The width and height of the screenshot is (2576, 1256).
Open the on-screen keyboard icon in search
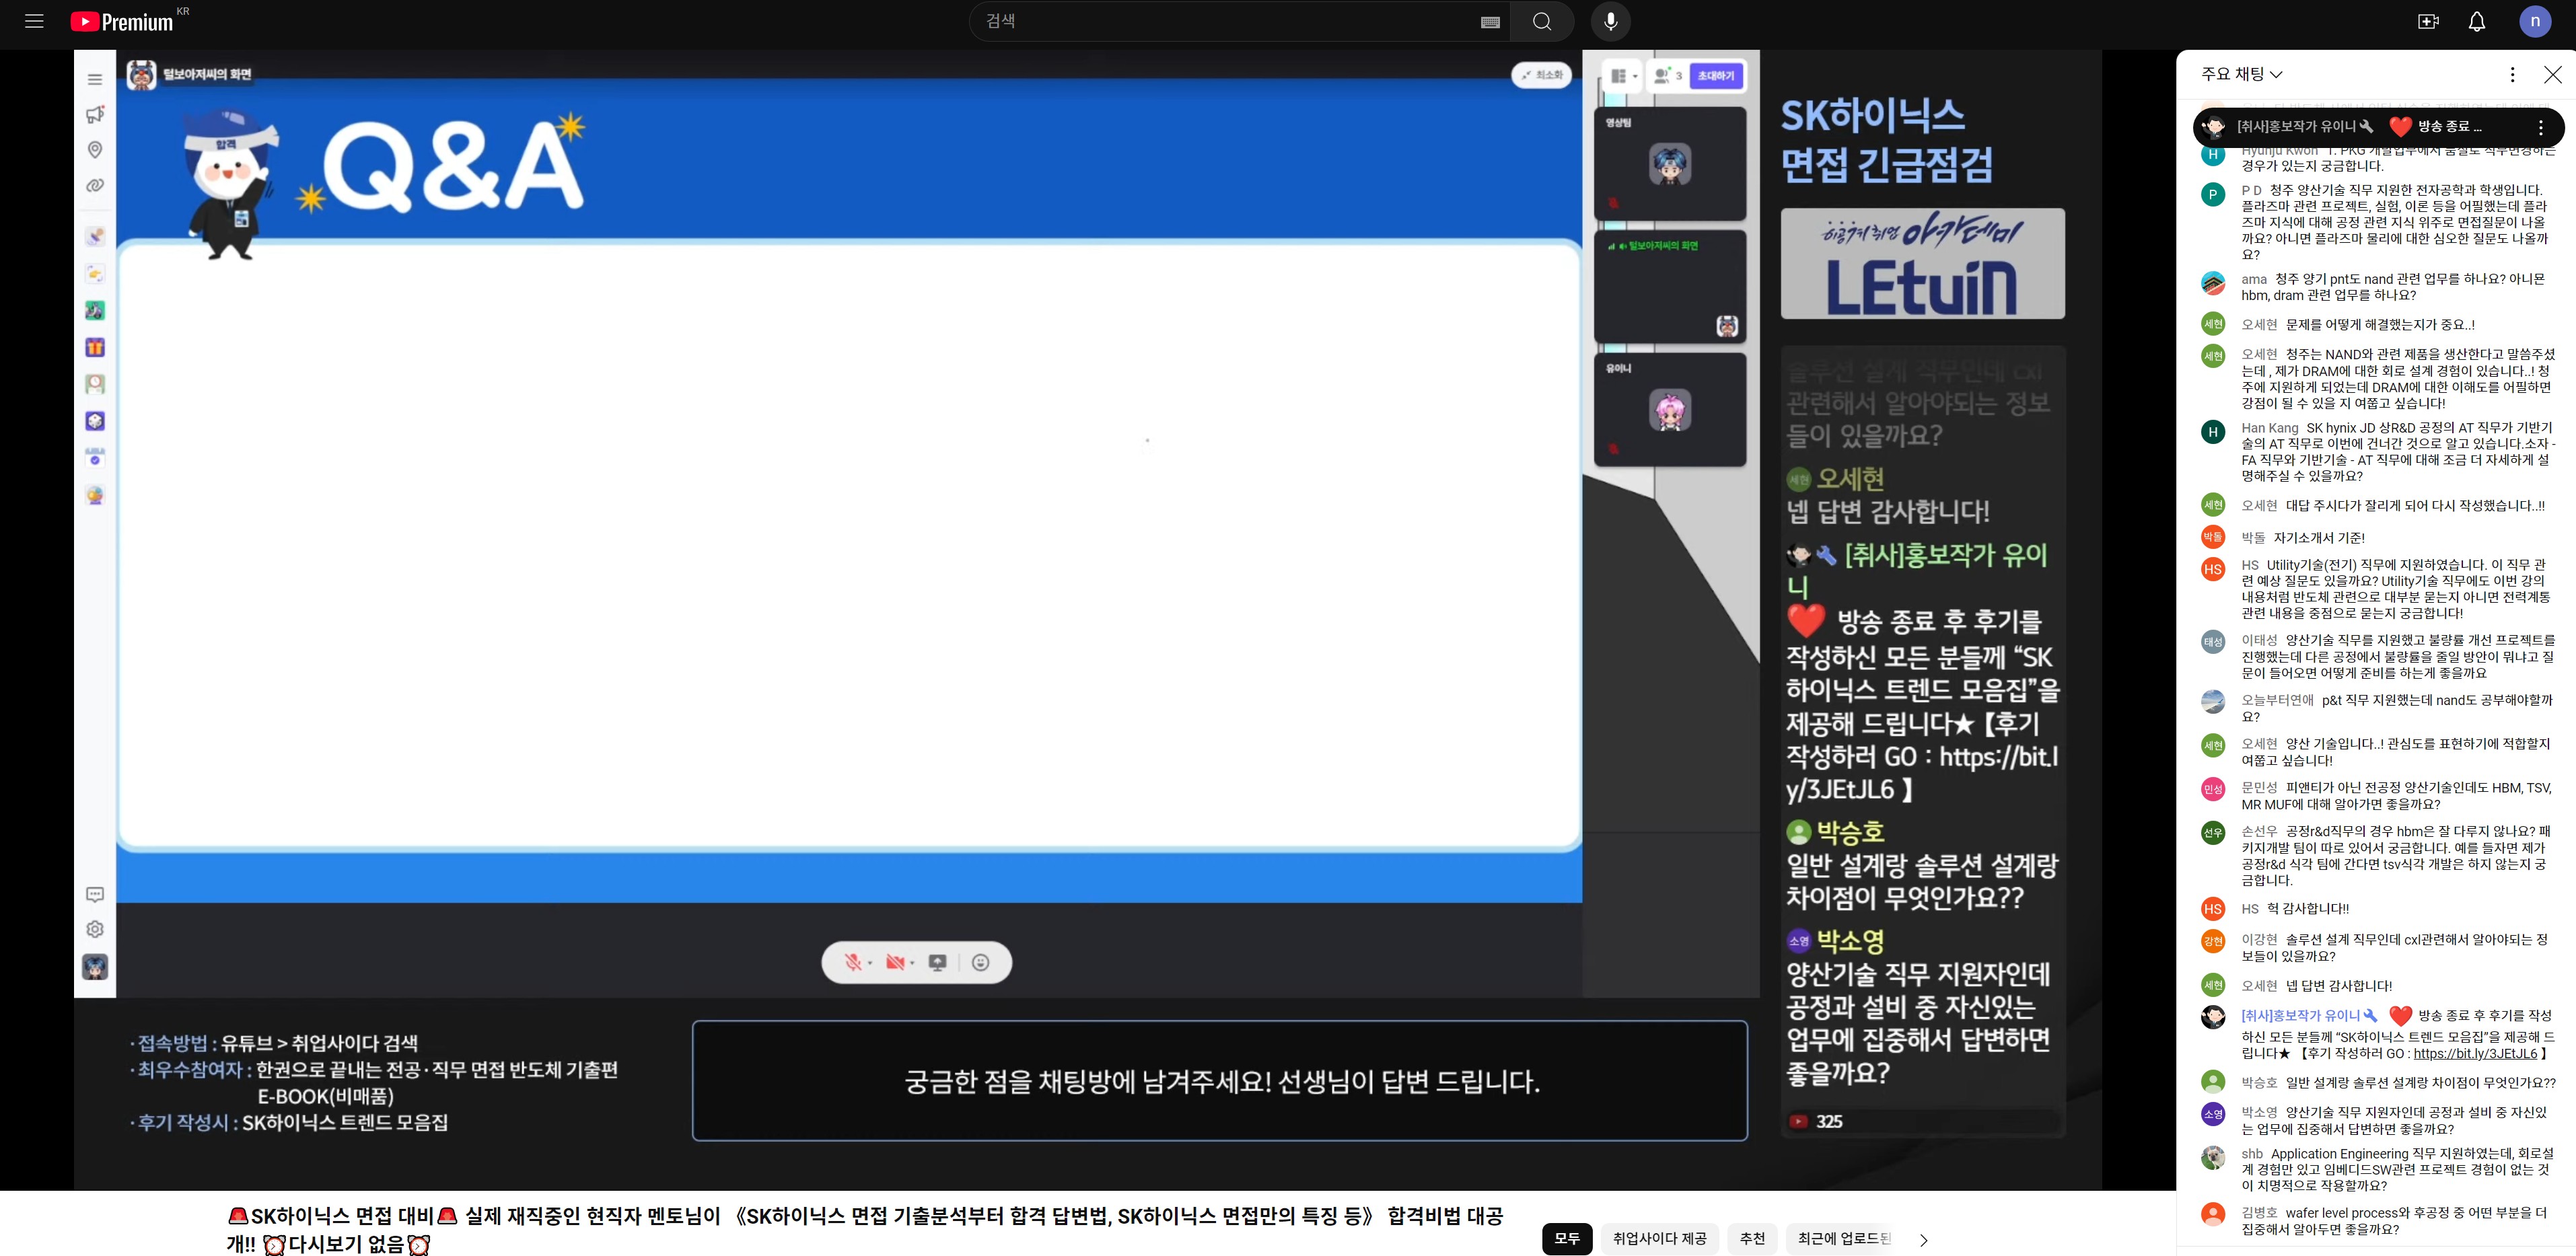coord(1490,22)
